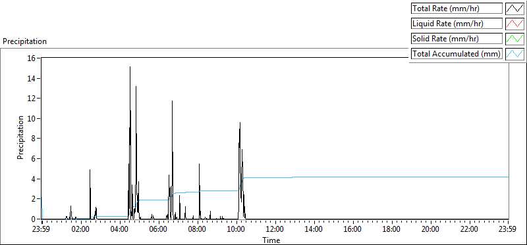Screen dimensions: 527x245
Task: Open the Liquid Rate plot style icon
Action: [x=514, y=24]
